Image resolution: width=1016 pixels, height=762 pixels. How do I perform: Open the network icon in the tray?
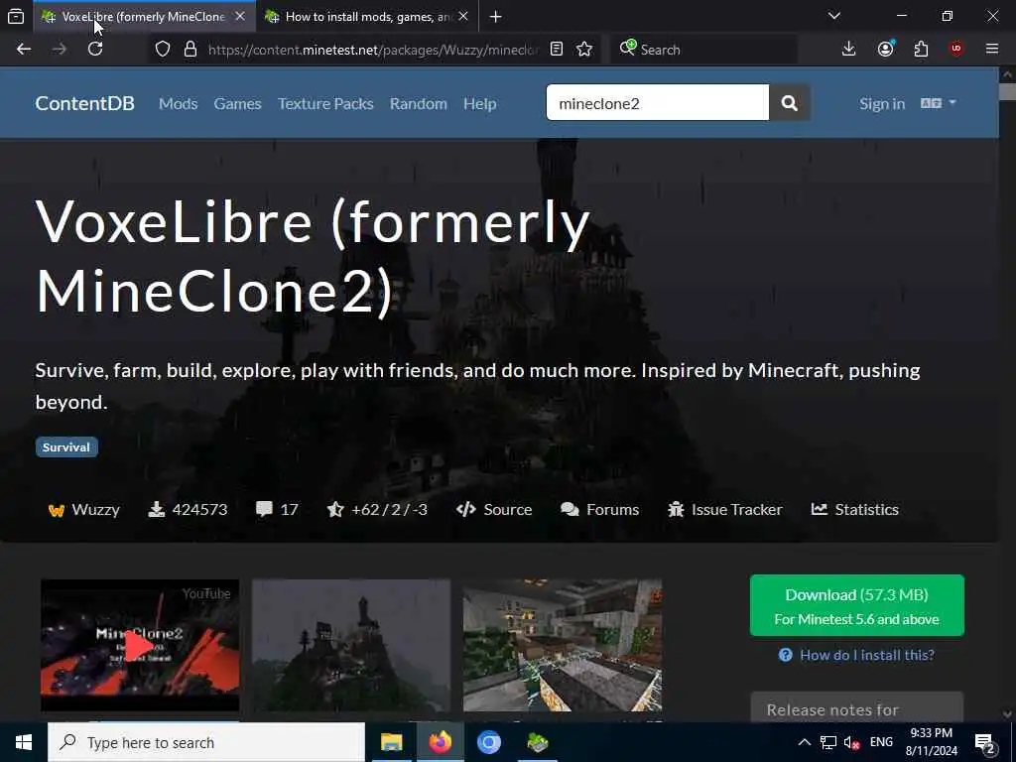click(828, 742)
